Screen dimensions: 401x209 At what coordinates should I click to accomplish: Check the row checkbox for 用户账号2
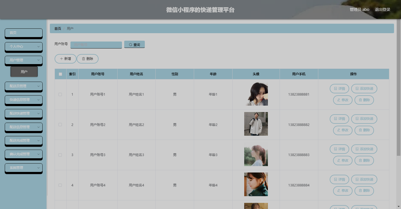click(x=60, y=125)
